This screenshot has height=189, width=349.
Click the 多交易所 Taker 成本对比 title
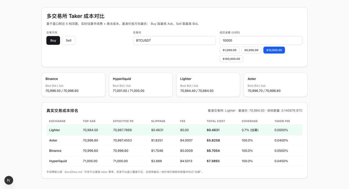[75, 16]
